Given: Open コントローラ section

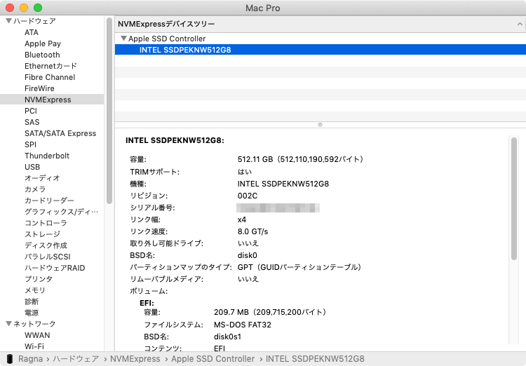Looking at the screenshot, I should click(46, 223).
